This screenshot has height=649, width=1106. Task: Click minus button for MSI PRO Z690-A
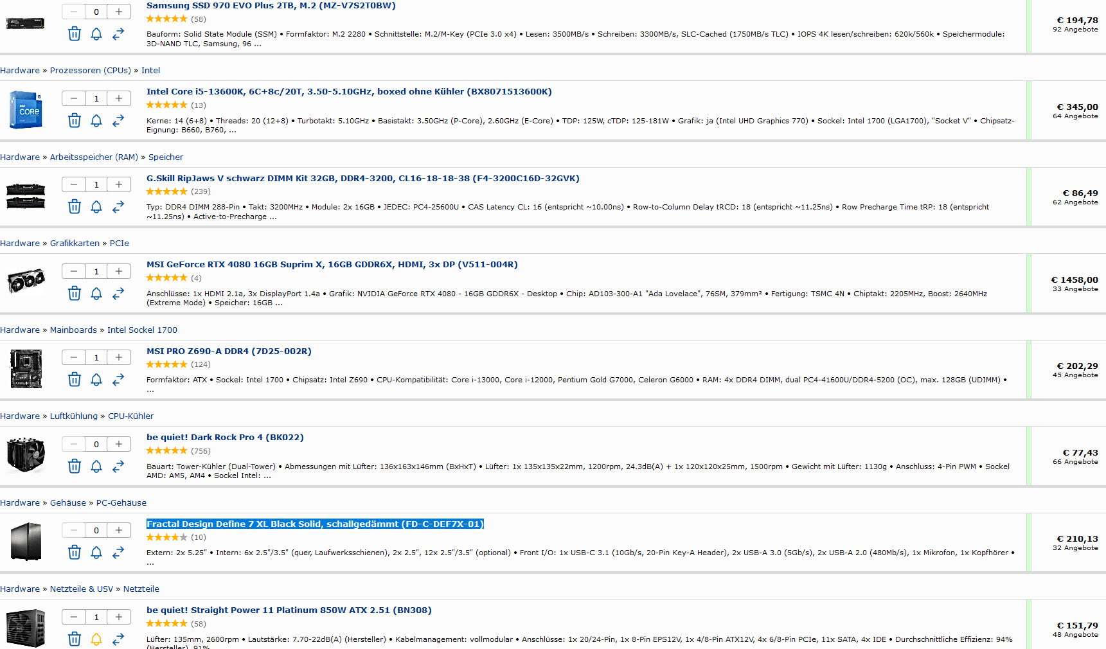74,357
